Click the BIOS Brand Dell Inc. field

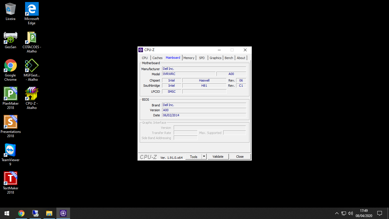[204, 105]
